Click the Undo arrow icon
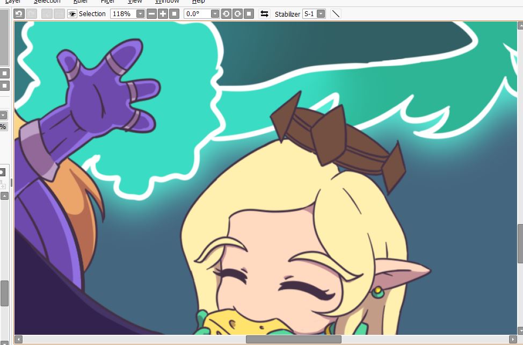The image size is (523, 345). pyautogui.click(x=19, y=13)
